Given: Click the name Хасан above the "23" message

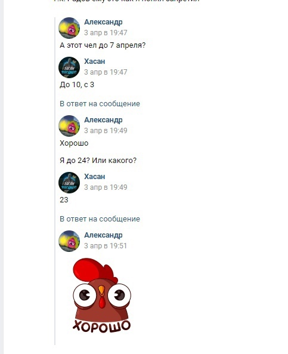Looking at the screenshot, I should (x=94, y=177).
